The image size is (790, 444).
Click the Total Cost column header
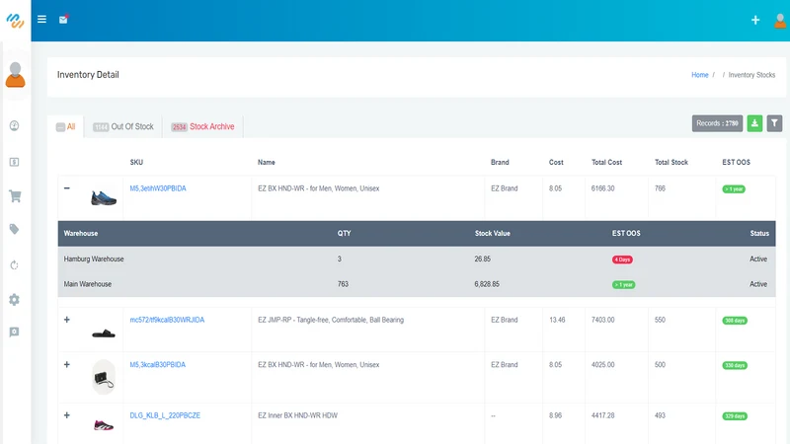[606, 162]
